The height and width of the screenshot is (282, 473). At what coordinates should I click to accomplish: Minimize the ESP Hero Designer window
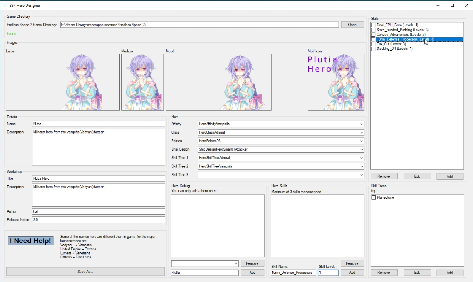coord(438,5)
